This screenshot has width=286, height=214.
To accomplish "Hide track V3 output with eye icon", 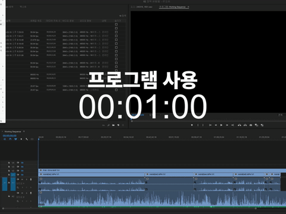I will coord(22,167).
